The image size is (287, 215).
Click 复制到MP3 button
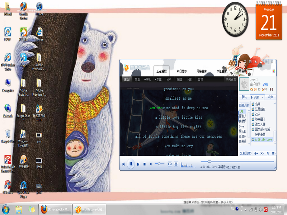click(x=246, y=153)
